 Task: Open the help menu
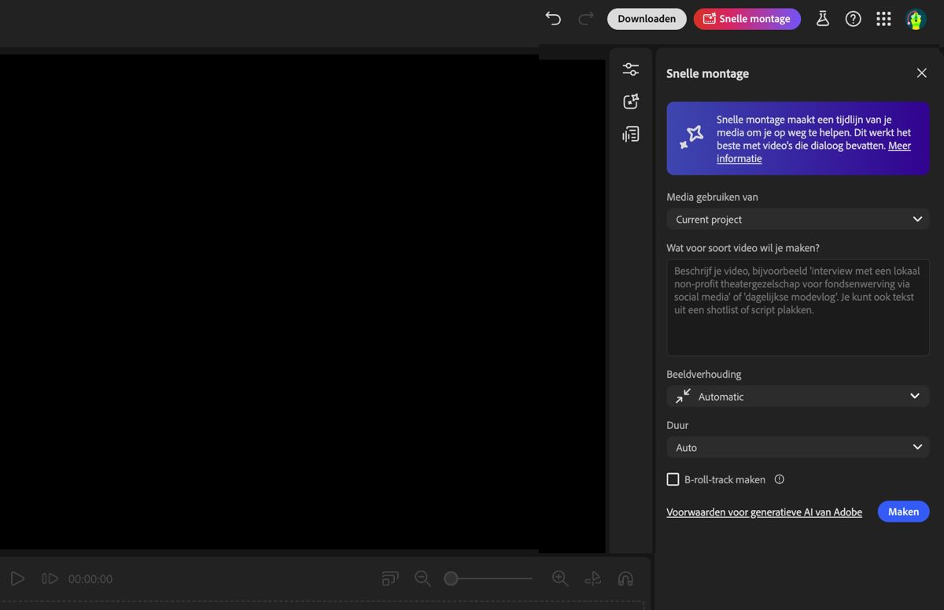pos(853,18)
